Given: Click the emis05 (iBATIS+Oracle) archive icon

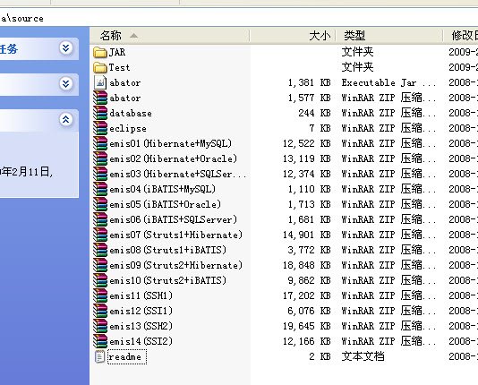Looking at the screenshot, I should tap(100, 204).
